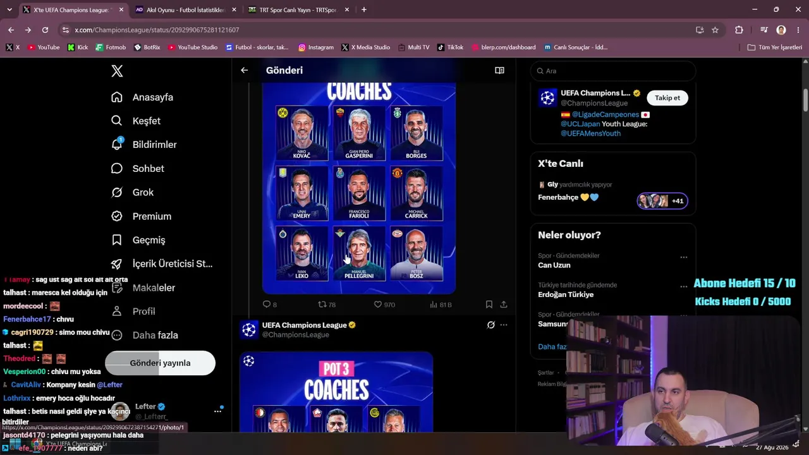Screen dimensions: 809x455
Task: Open YouTube Studio bookmark
Action: pyautogui.click(x=193, y=47)
